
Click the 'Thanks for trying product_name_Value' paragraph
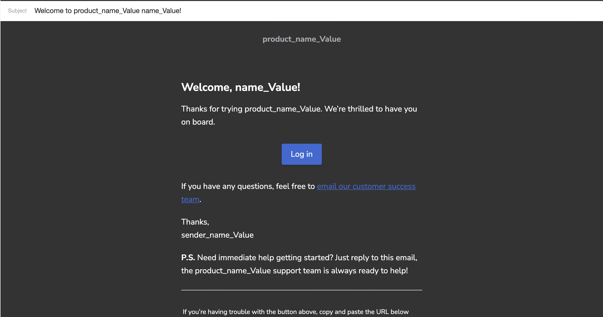click(299, 115)
